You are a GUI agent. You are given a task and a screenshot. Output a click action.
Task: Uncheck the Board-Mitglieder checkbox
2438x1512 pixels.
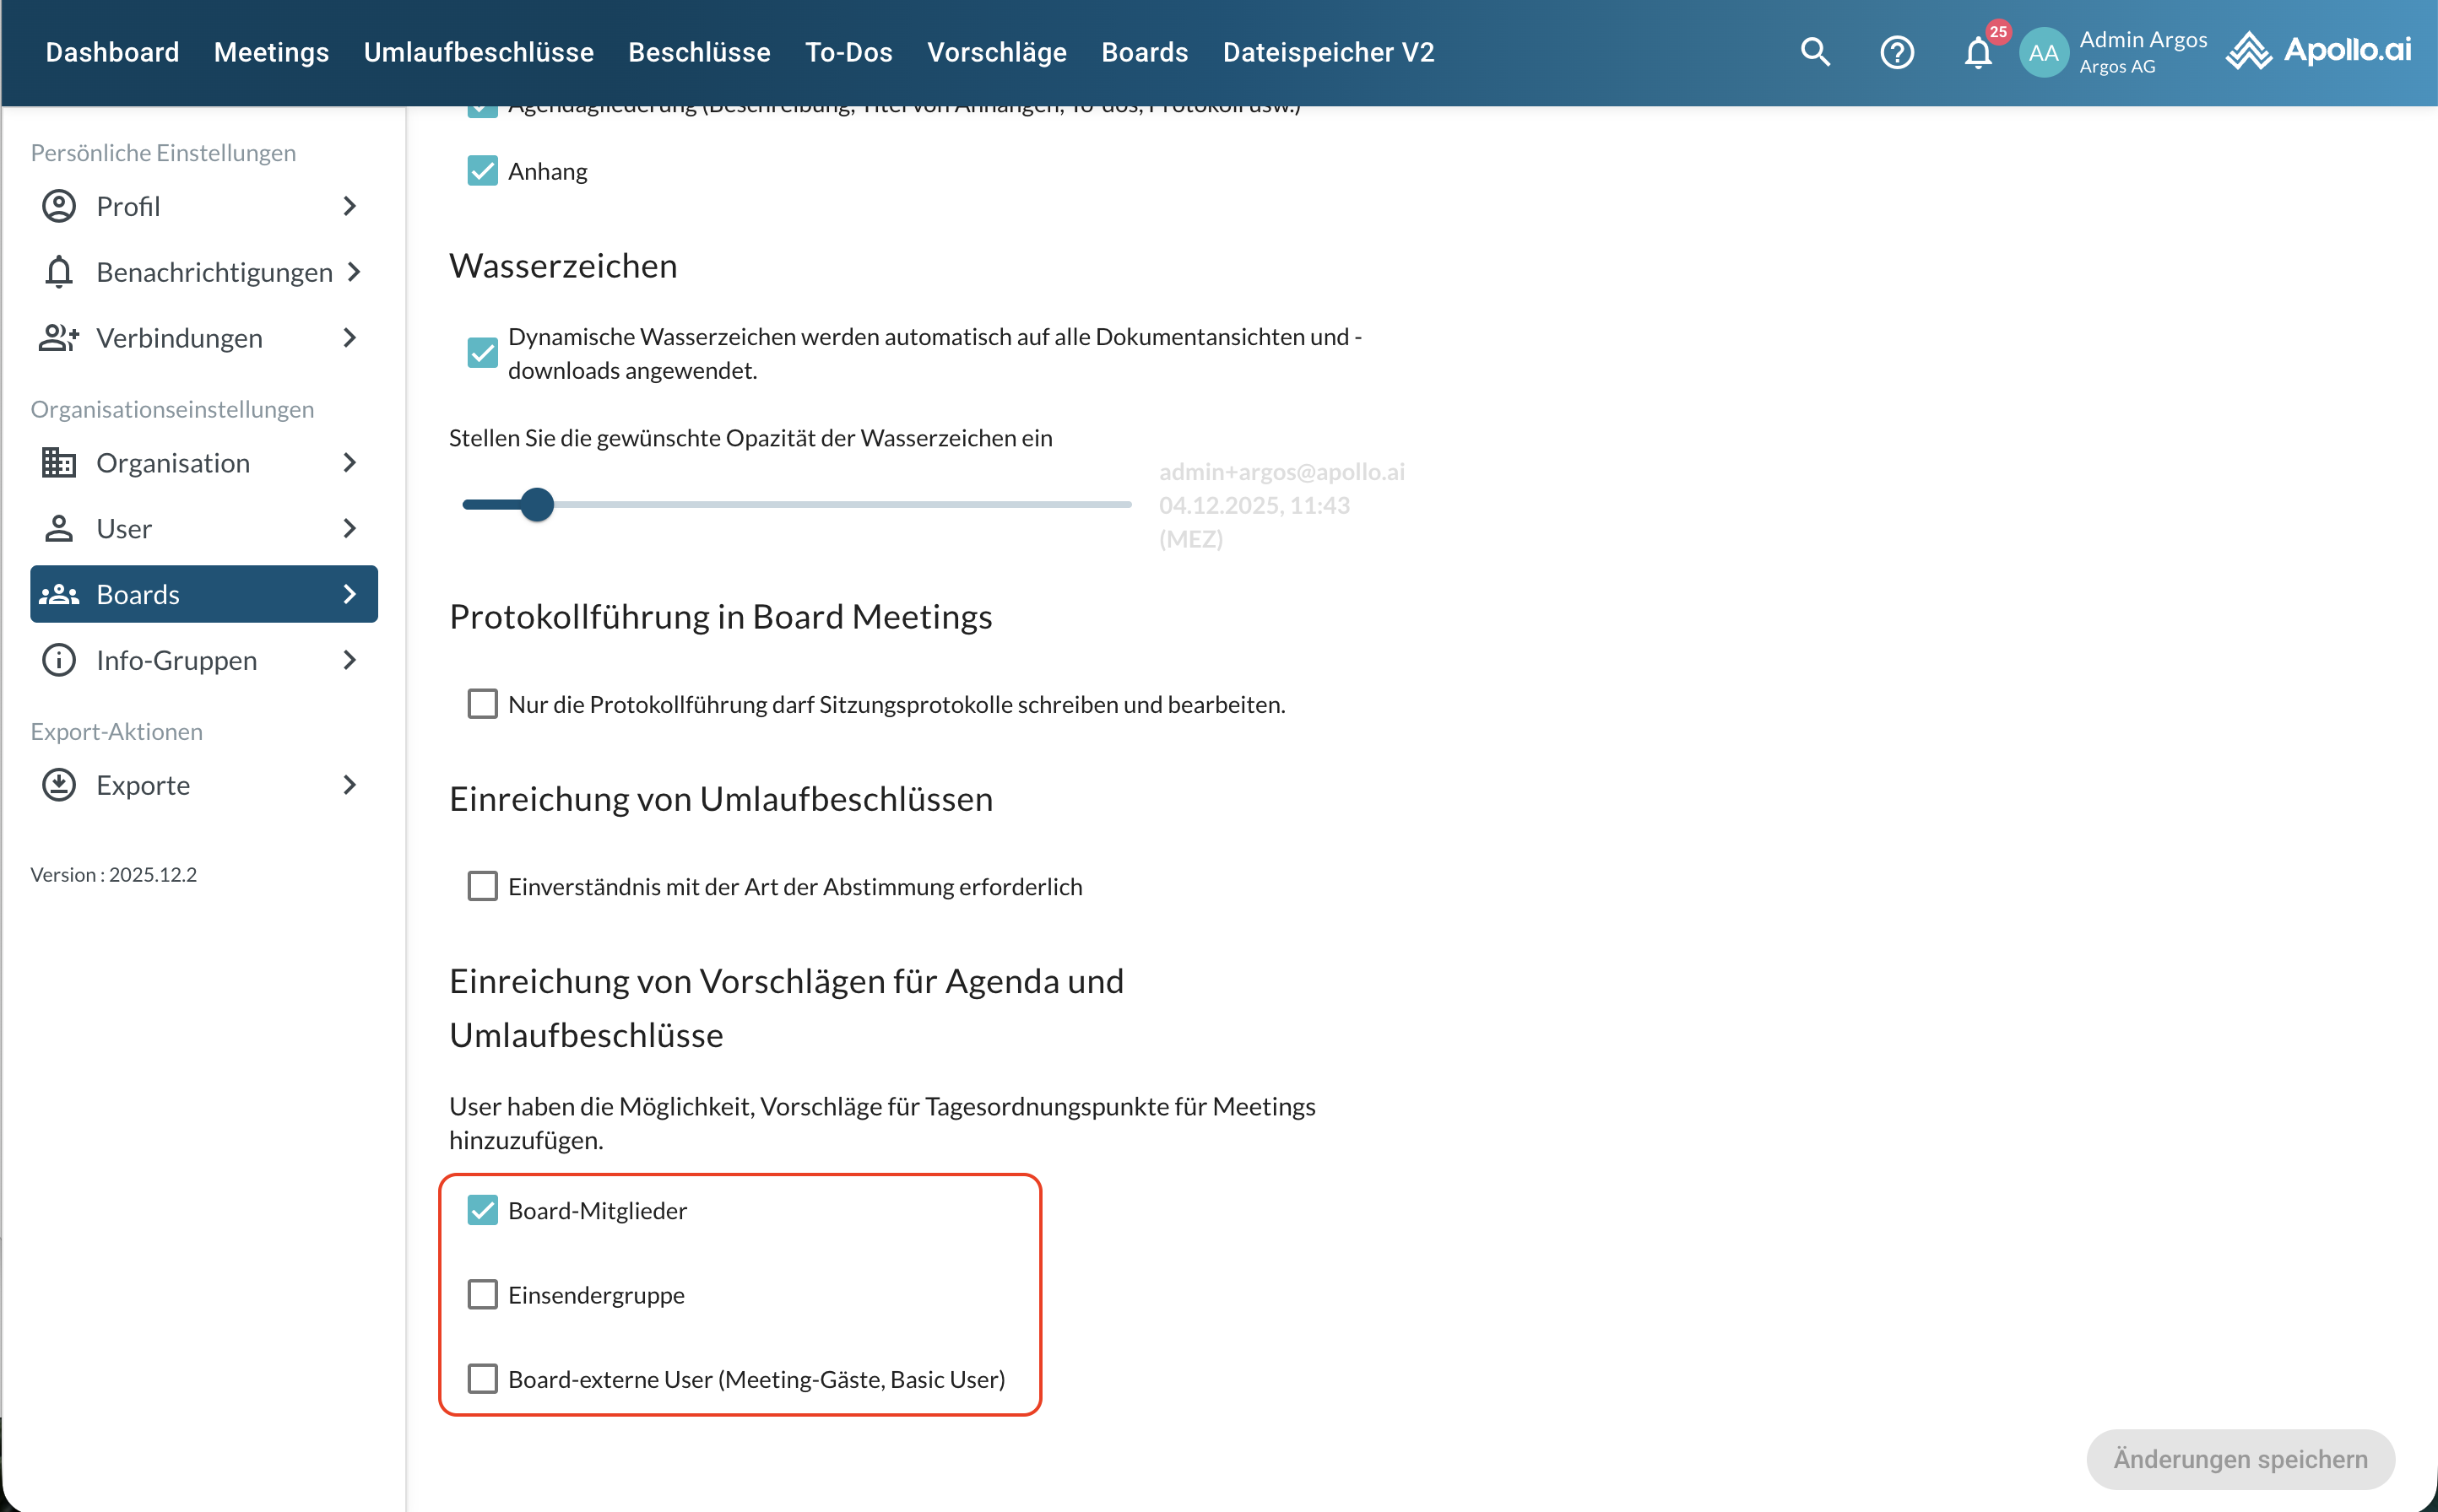[x=482, y=1211]
